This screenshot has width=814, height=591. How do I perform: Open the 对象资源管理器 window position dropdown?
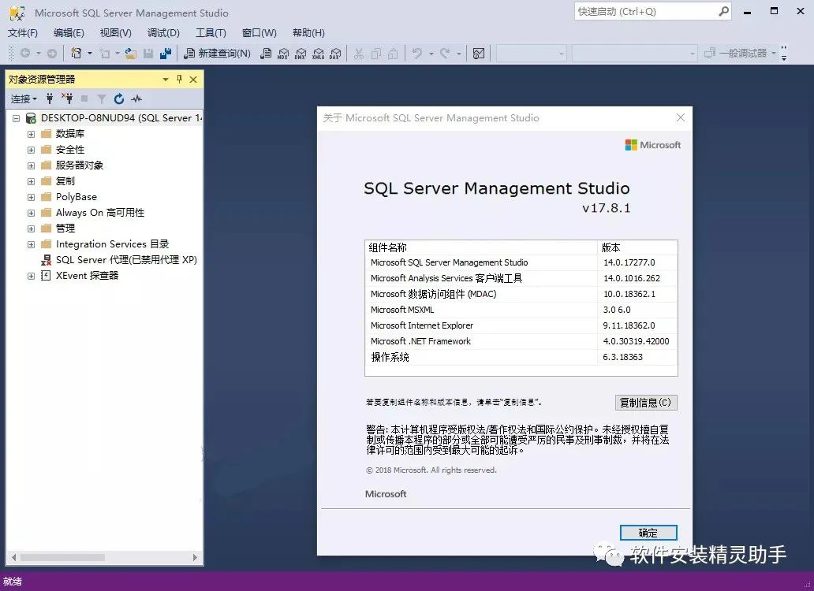[165, 80]
